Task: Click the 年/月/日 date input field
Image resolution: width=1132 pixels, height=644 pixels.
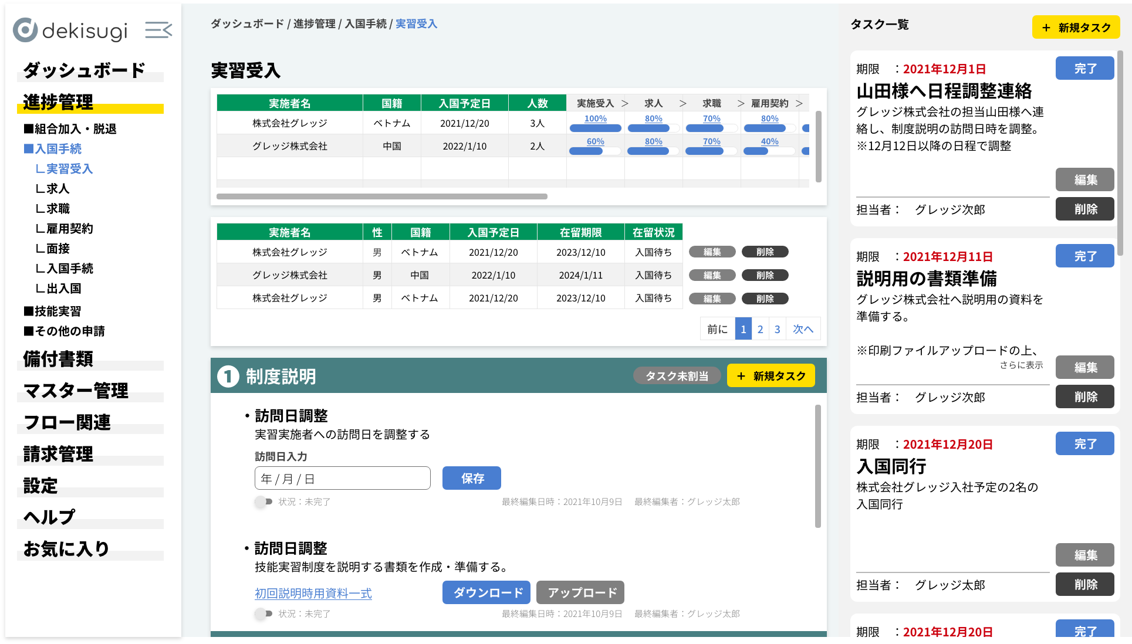Action: coord(342,478)
